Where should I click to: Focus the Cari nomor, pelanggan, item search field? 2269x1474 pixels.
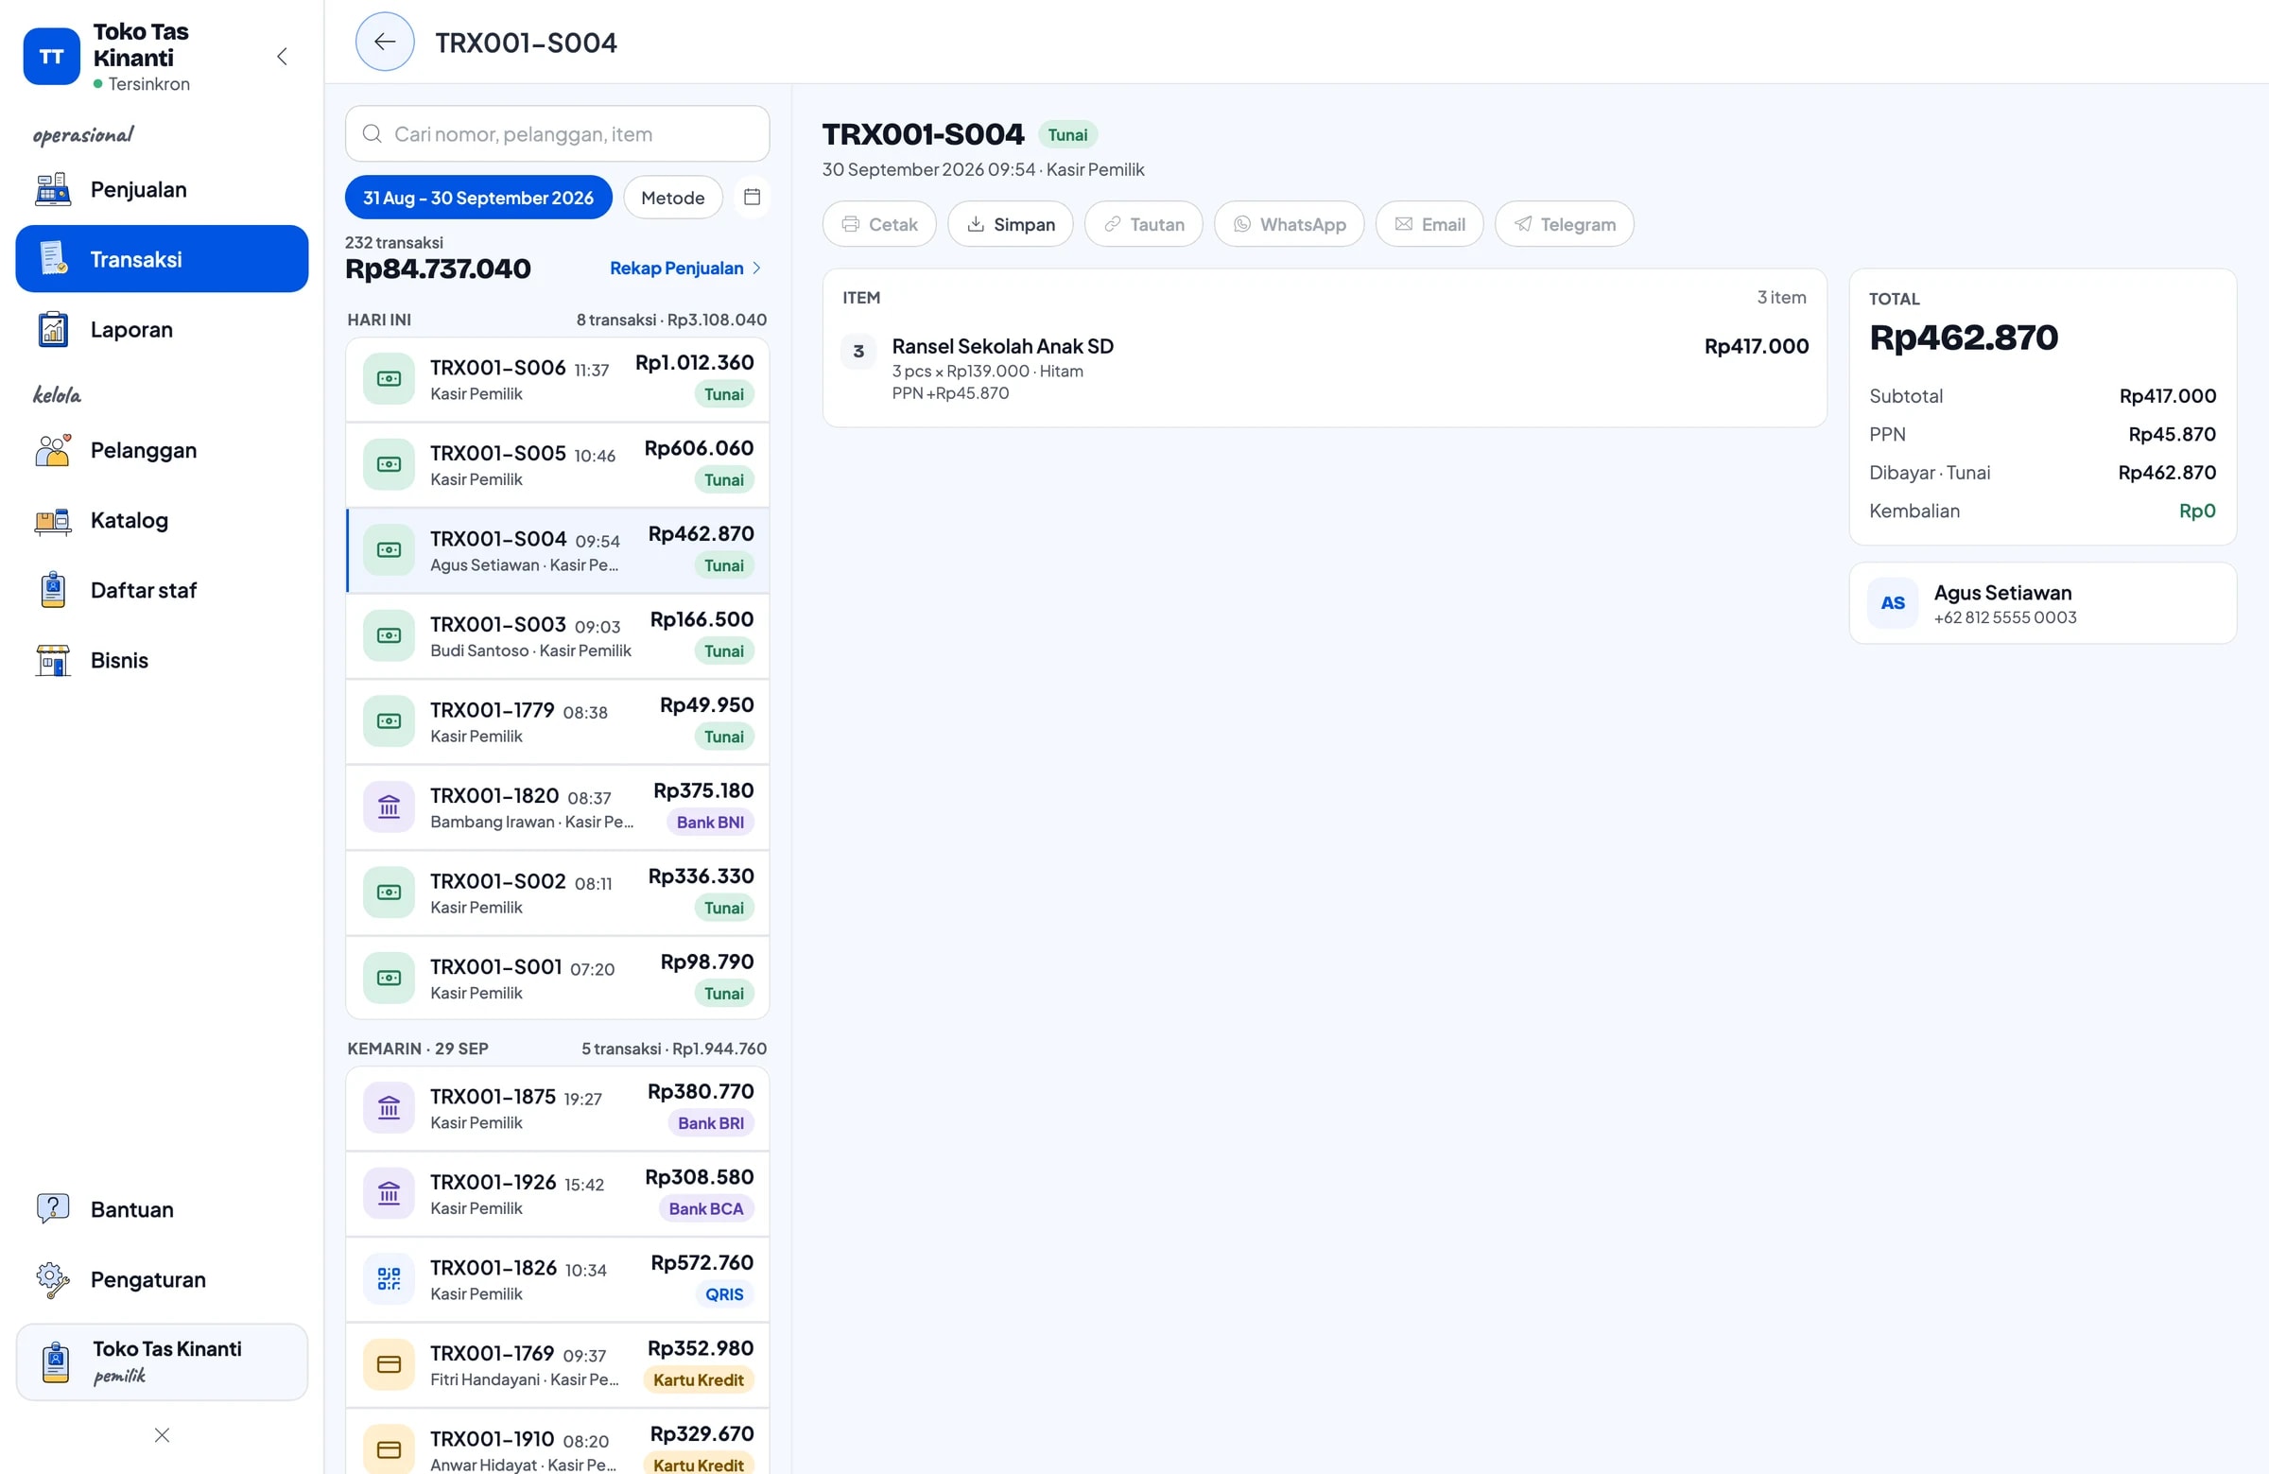coord(557,134)
